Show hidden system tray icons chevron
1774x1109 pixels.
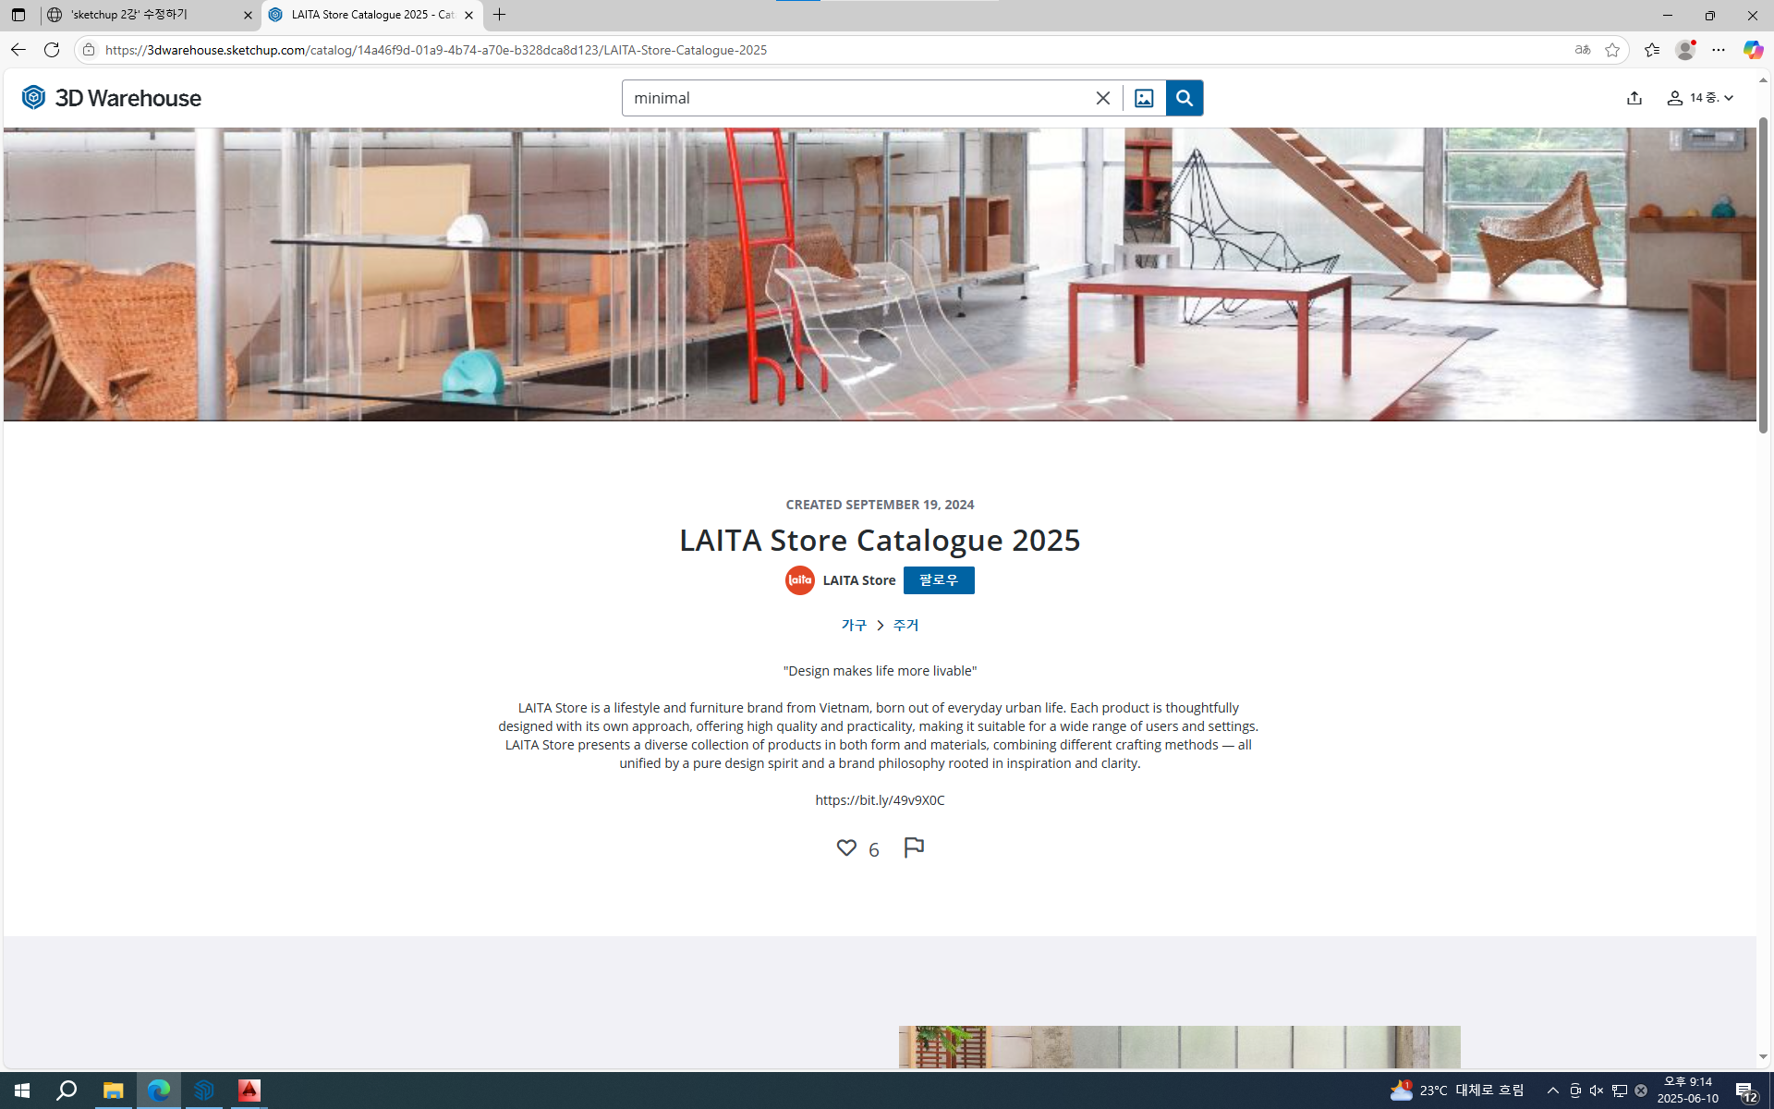point(1552,1091)
